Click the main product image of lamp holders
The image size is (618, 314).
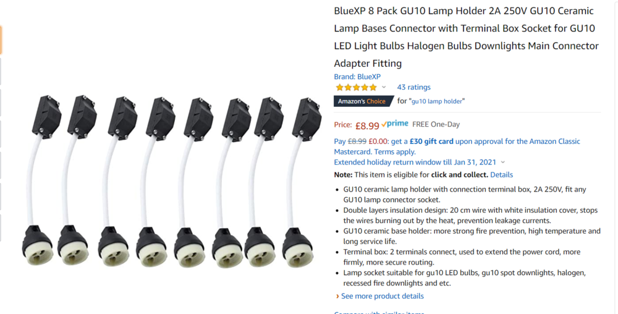[169, 181]
